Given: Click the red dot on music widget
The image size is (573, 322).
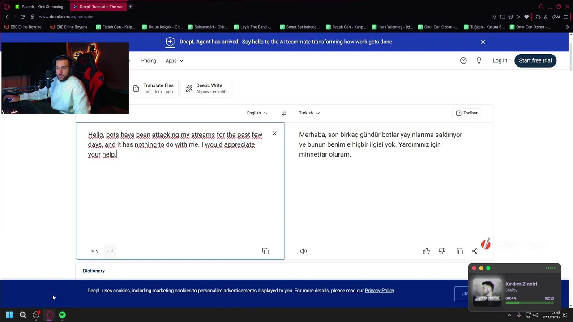Looking at the screenshot, I should pyautogui.click(x=474, y=268).
